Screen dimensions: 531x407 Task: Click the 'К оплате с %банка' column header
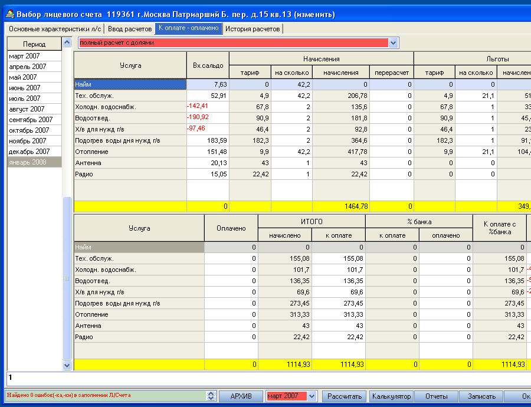[500, 228]
